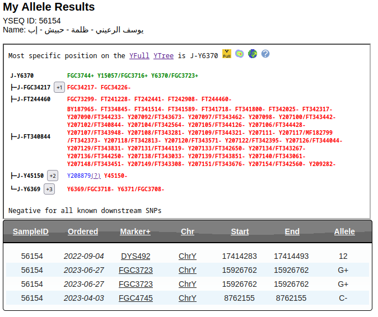Click the green SNP text FGC3744+
The width and height of the screenshot is (378, 317).
click(x=81, y=75)
